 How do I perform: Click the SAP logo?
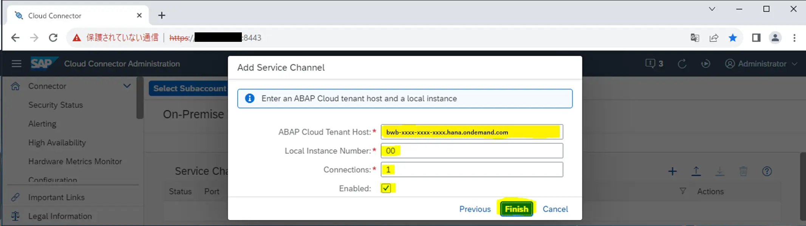click(44, 63)
